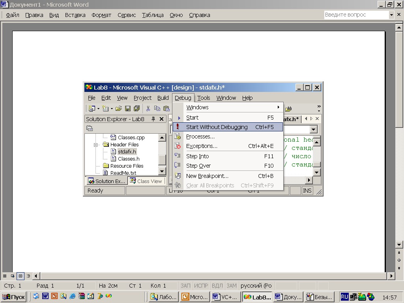This screenshot has width=404, height=303.
Task: Click the Введите вопрос input field
Action: click(356, 15)
